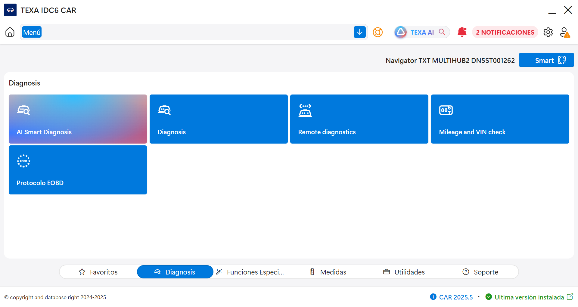
Task: Click the car icon in Diagnosis tab
Action: [x=157, y=272]
